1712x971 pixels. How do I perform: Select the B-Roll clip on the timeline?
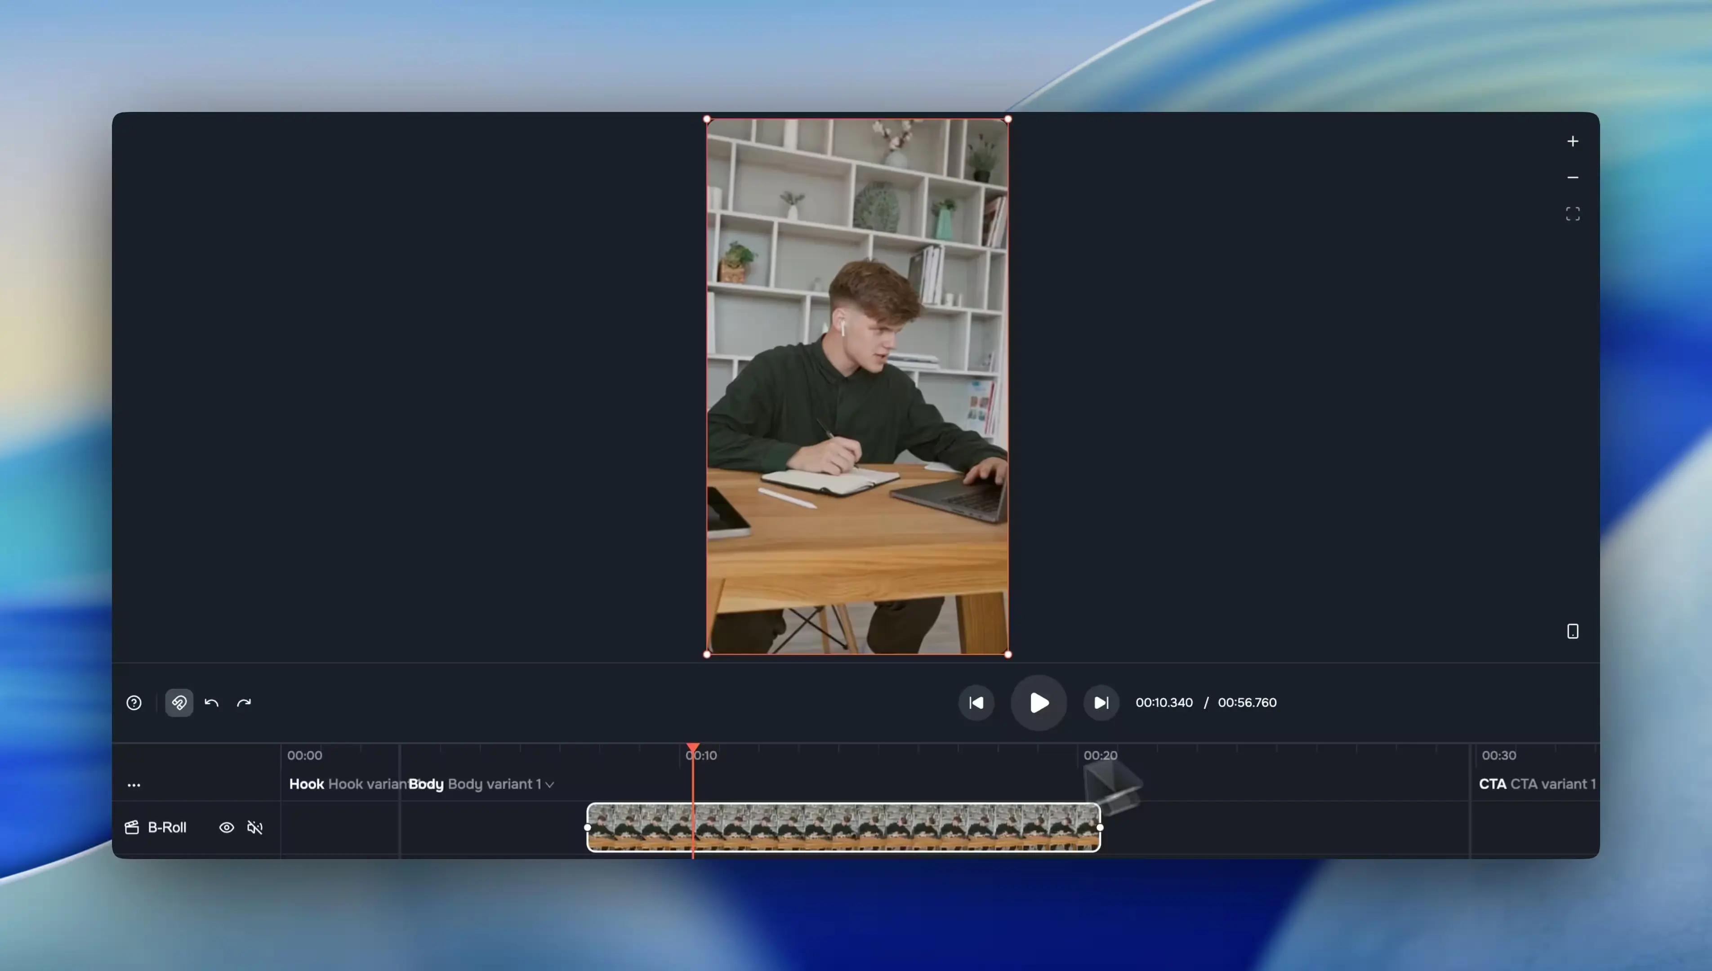tap(844, 828)
